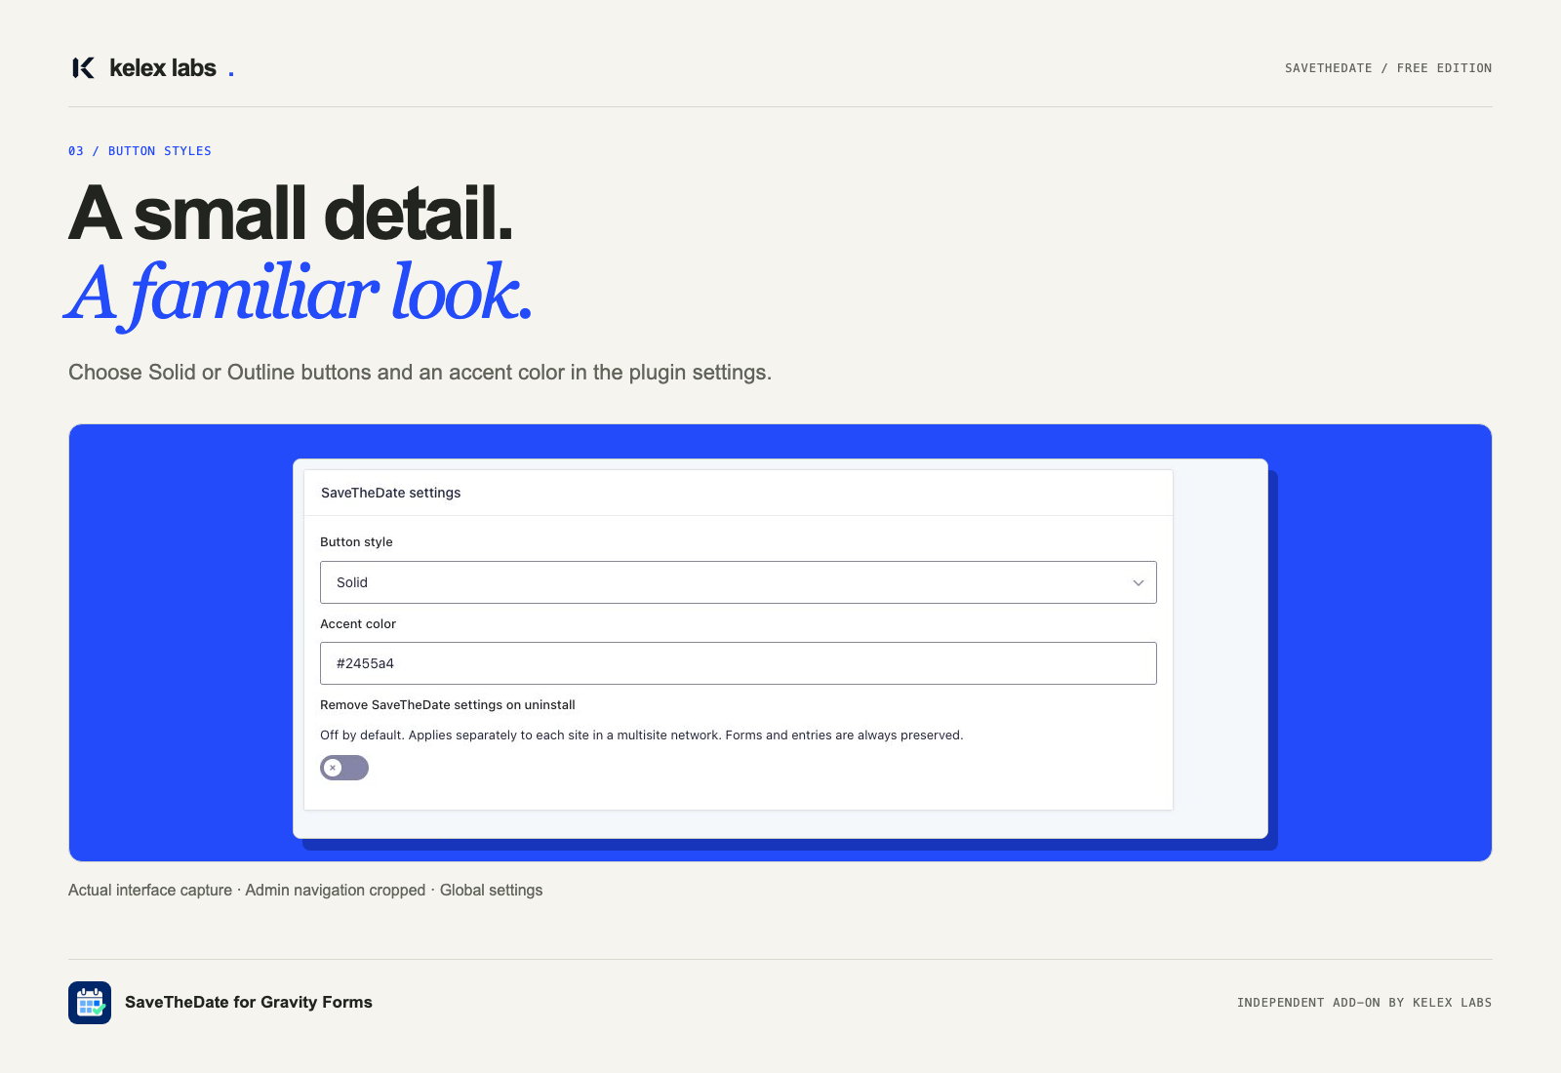This screenshot has width=1561, height=1073.
Task: Click the 'Choose Solid or Outline buttons' description
Action: [420, 373]
